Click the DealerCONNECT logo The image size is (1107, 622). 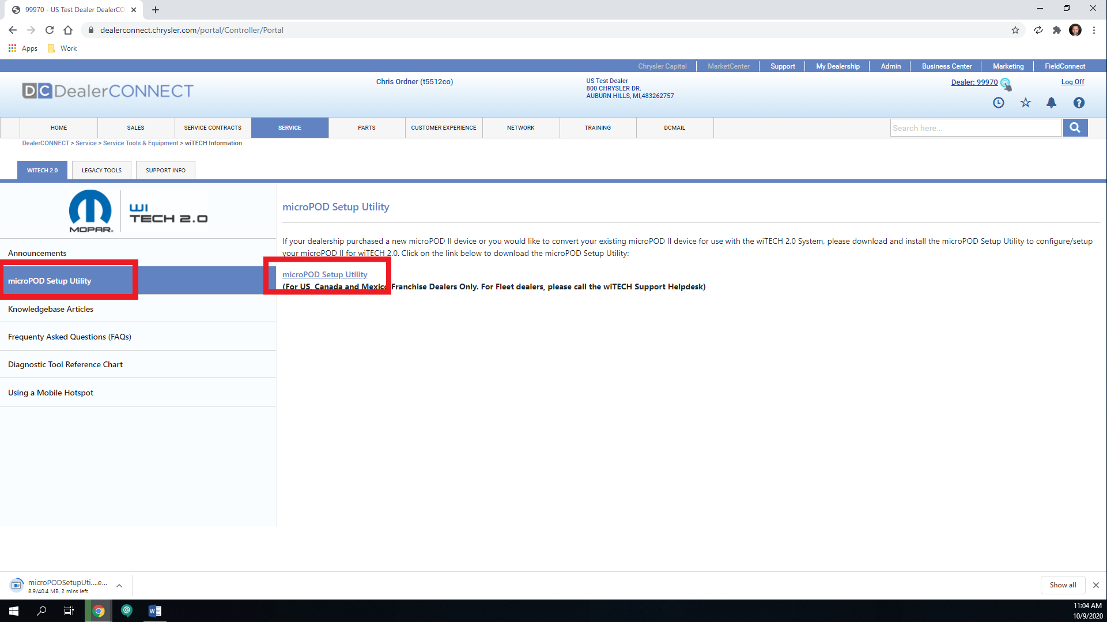click(108, 91)
